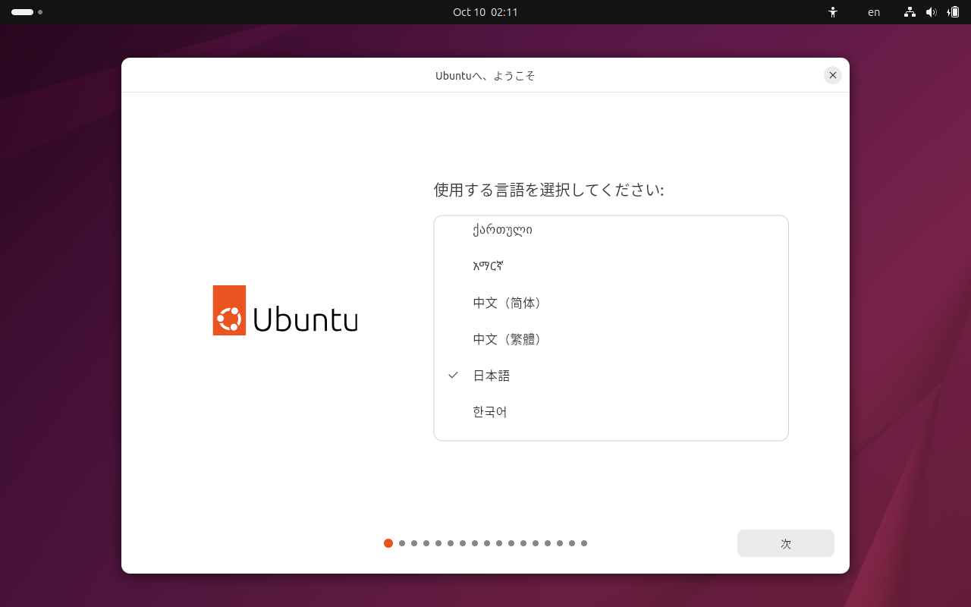Click the battery icon in the system tray
The image size is (971, 607).
tap(954, 12)
